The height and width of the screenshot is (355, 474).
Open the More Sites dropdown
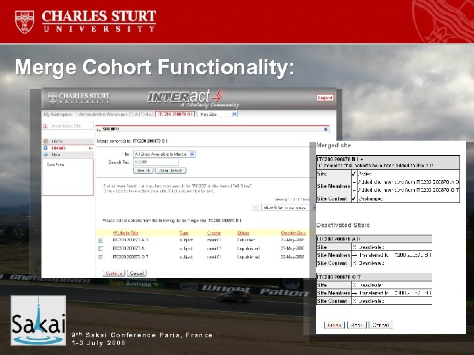point(218,114)
